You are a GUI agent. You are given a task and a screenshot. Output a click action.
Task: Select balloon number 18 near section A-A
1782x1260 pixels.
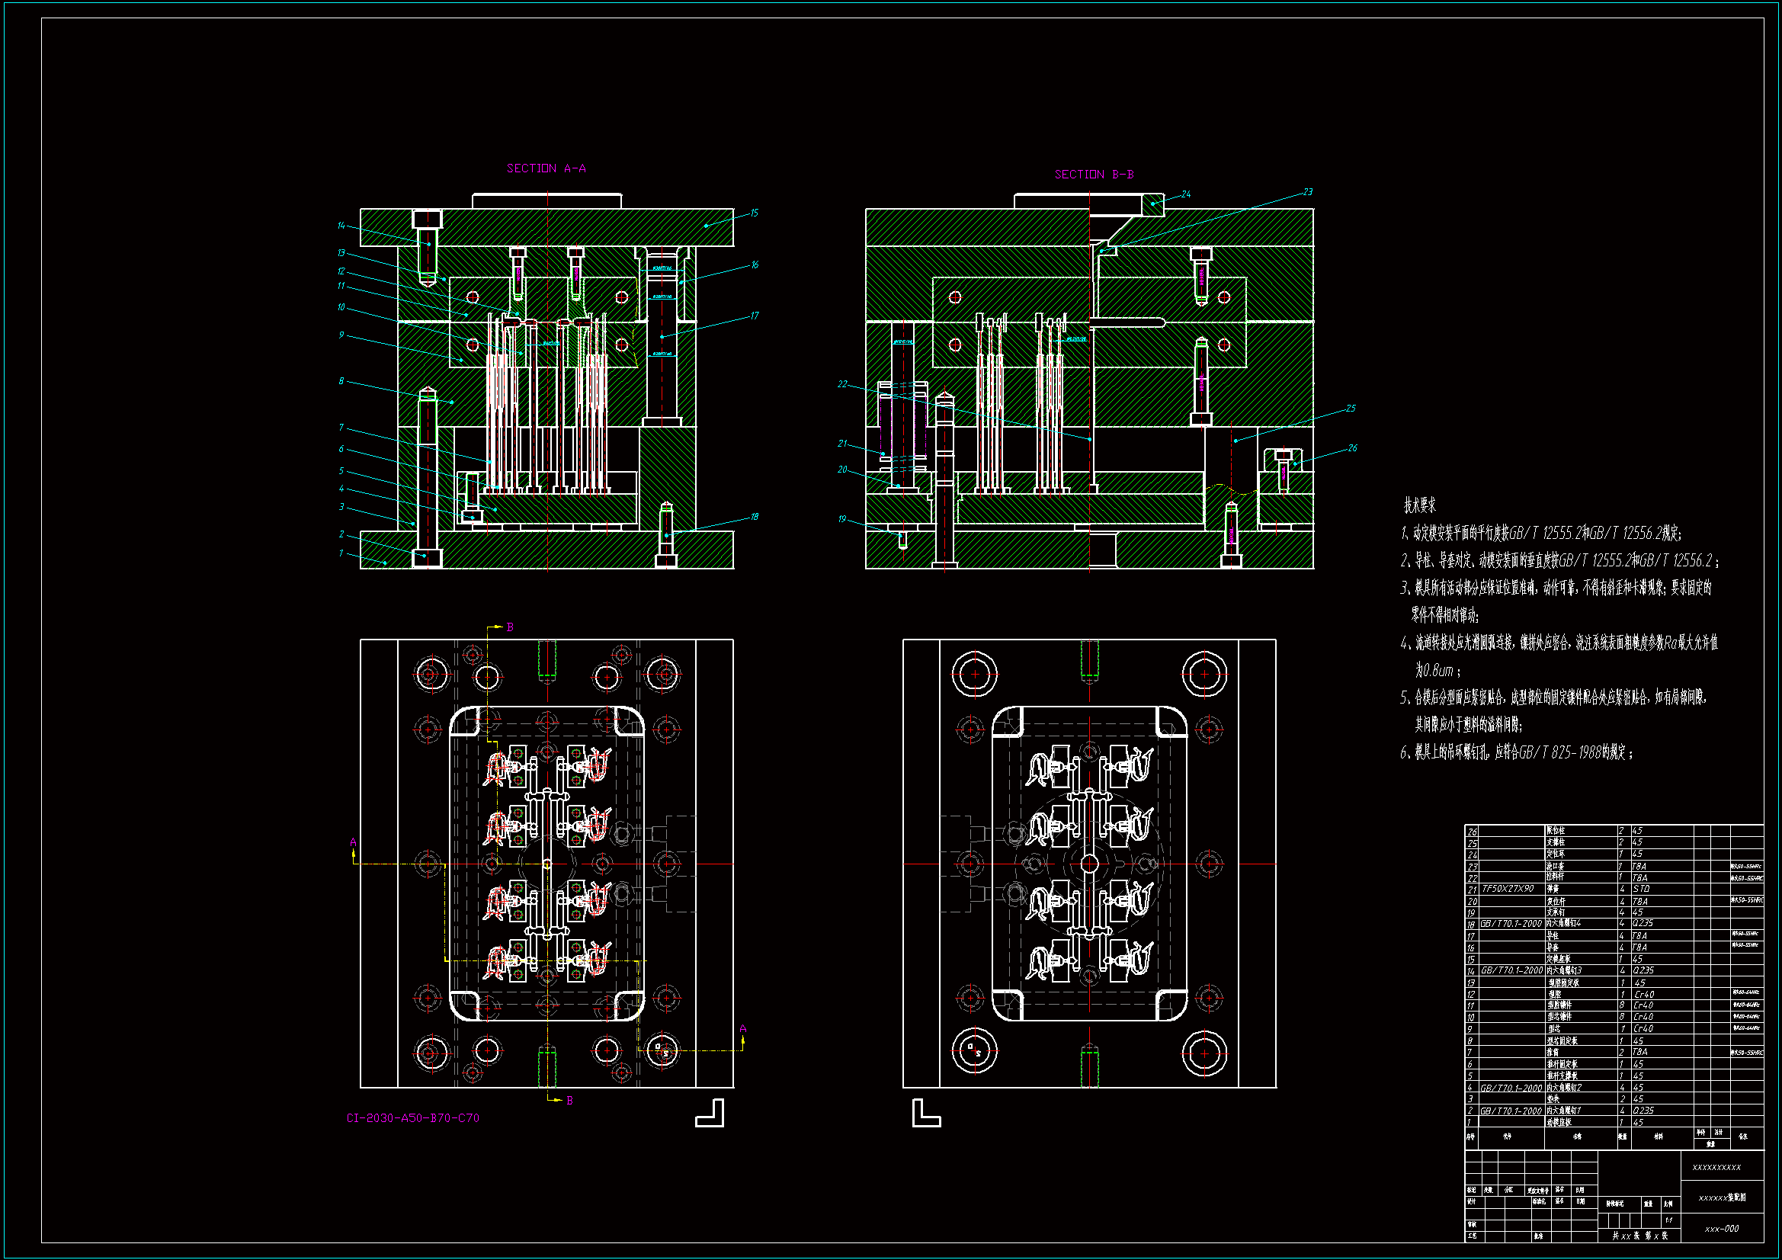(x=754, y=516)
